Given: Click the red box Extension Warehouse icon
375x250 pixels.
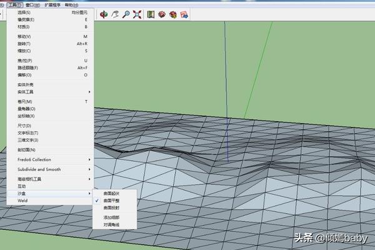Looking at the screenshot, I should [x=162, y=14].
